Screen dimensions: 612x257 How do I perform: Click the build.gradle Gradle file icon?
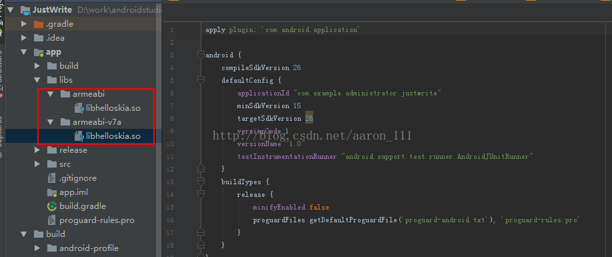coord(52,206)
